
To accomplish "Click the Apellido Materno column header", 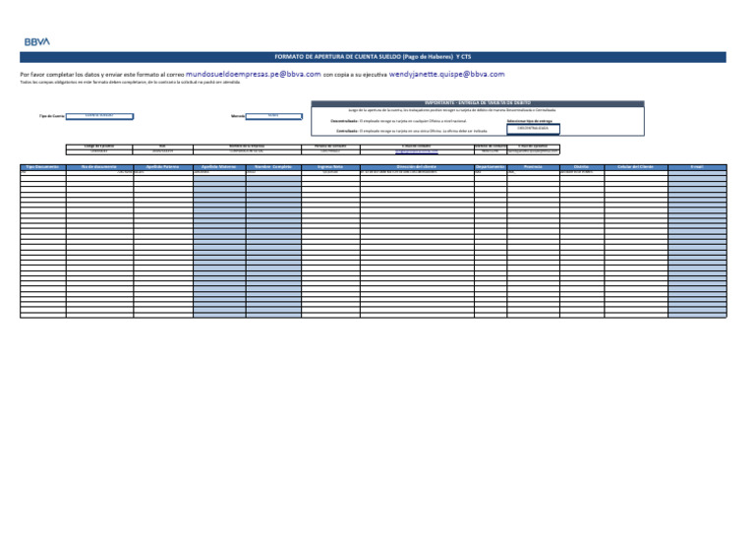I will 219,166.
